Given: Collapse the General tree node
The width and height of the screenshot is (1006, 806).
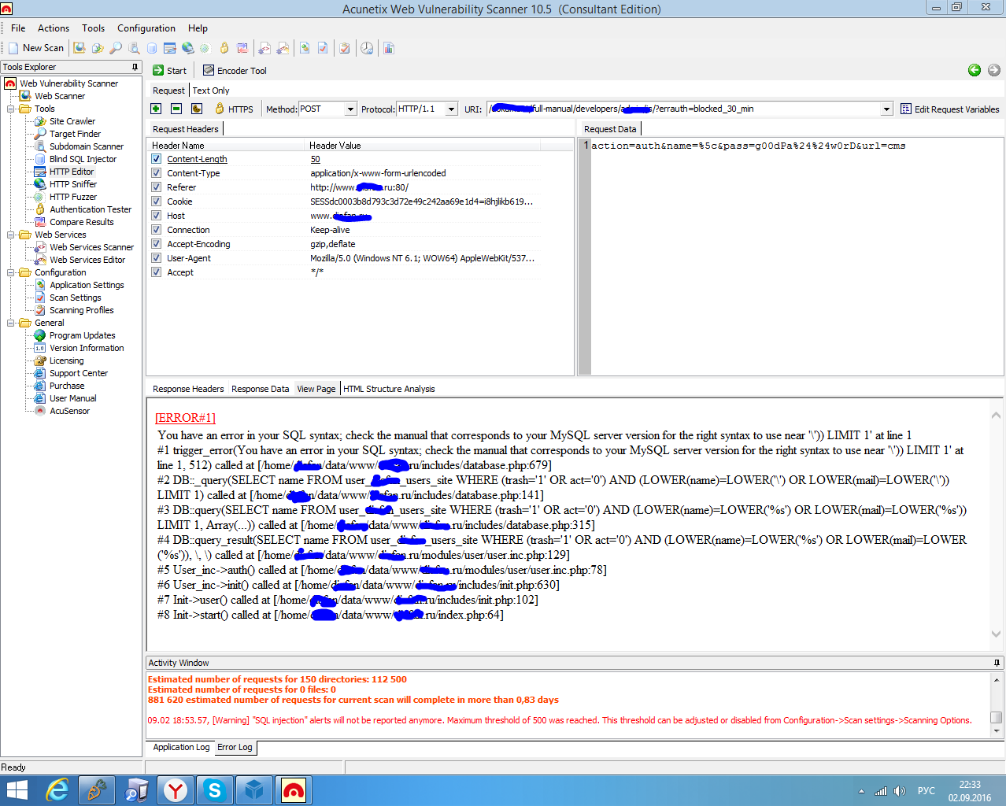Looking at the screenshot, I should (x=12, y=323).
